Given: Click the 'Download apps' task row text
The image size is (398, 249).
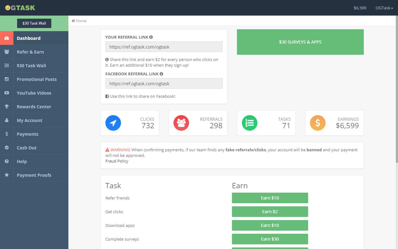Looking at the screenshot, I should (x=120, y=225).
